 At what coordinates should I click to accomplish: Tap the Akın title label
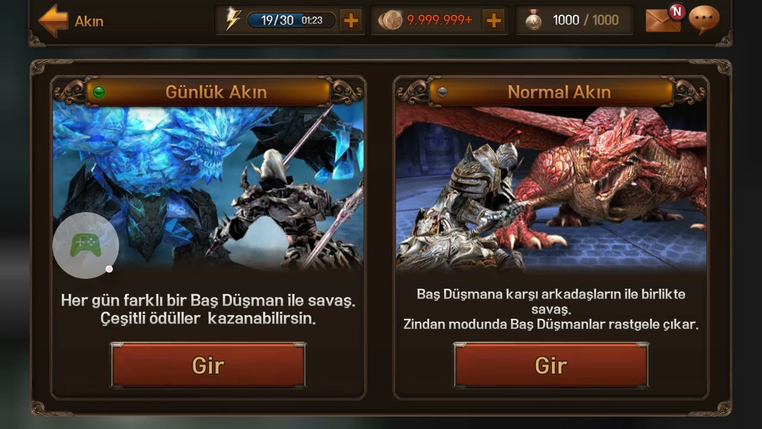coord(89,21)
